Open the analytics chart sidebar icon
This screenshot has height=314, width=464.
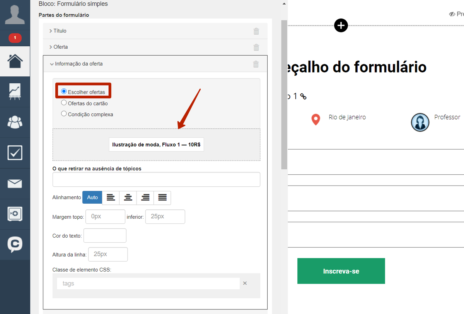[x=15, y=92]
